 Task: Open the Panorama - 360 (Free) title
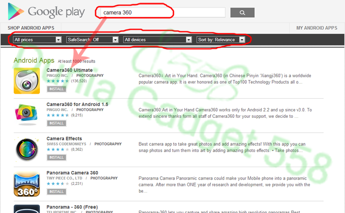tap(72, 207)
